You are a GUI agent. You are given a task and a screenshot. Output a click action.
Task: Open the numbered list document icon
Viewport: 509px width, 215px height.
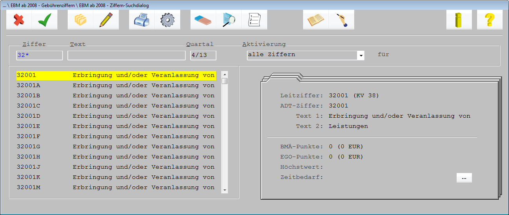(254, 20)
